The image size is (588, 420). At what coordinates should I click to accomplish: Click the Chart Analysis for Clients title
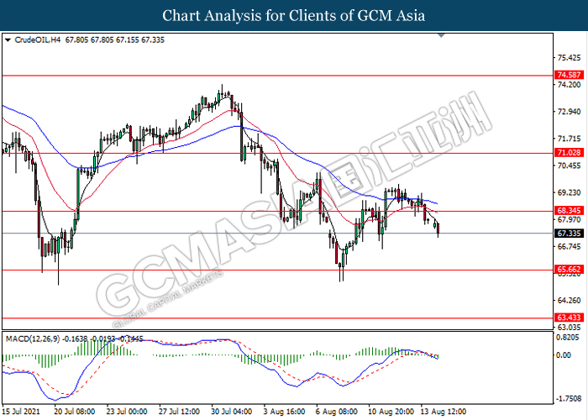tap(294, 16)
